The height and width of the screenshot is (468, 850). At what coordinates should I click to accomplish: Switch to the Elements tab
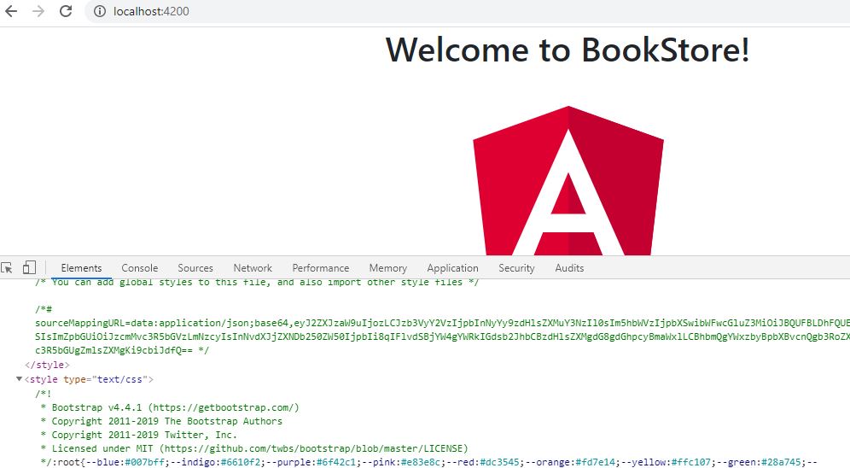(81, 268)
